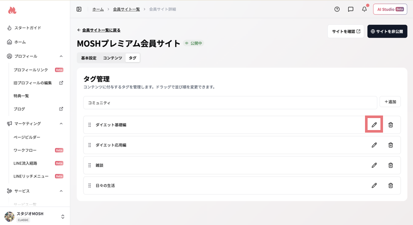Grab drag handle of ダイエット基礎編
This screenshot has width=413, height=225.
tap(90, 124)
